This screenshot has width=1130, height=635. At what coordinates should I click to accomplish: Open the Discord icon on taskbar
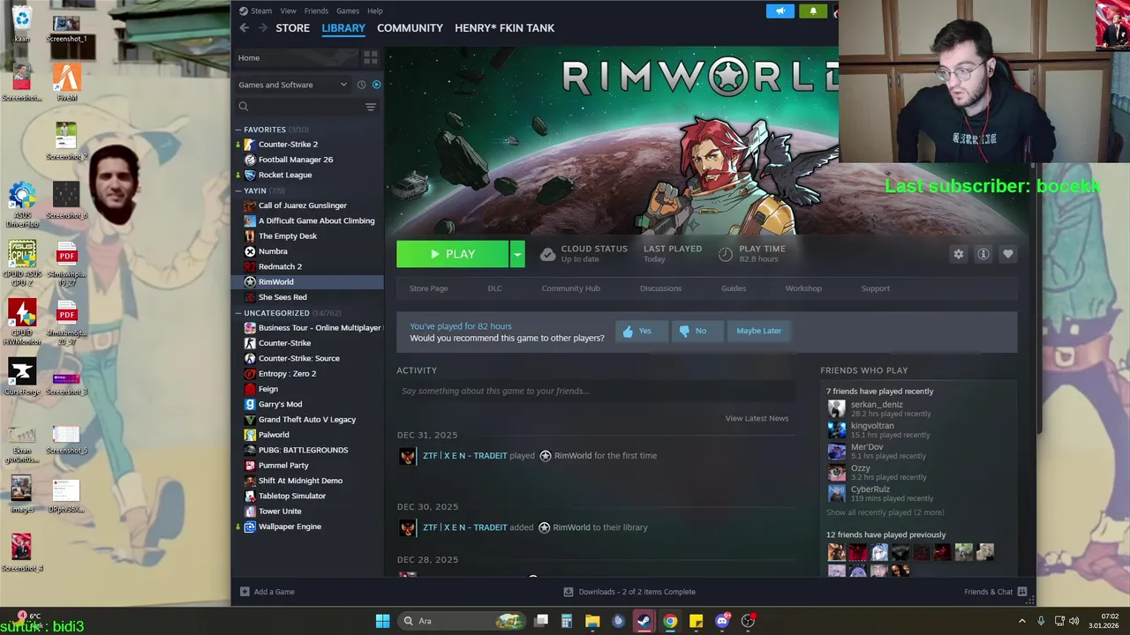[722, 621]
